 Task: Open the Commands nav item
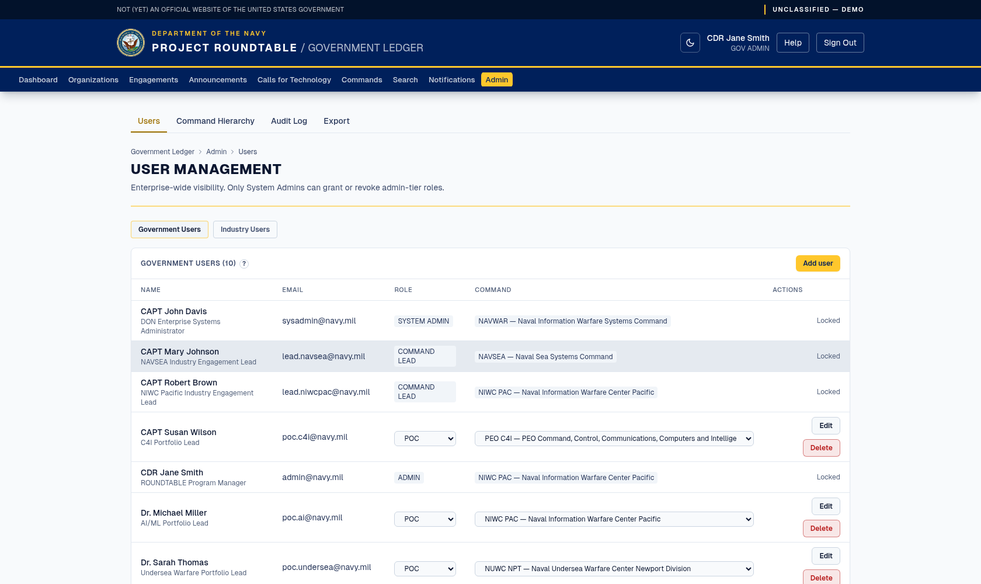(x=362, y=80)
